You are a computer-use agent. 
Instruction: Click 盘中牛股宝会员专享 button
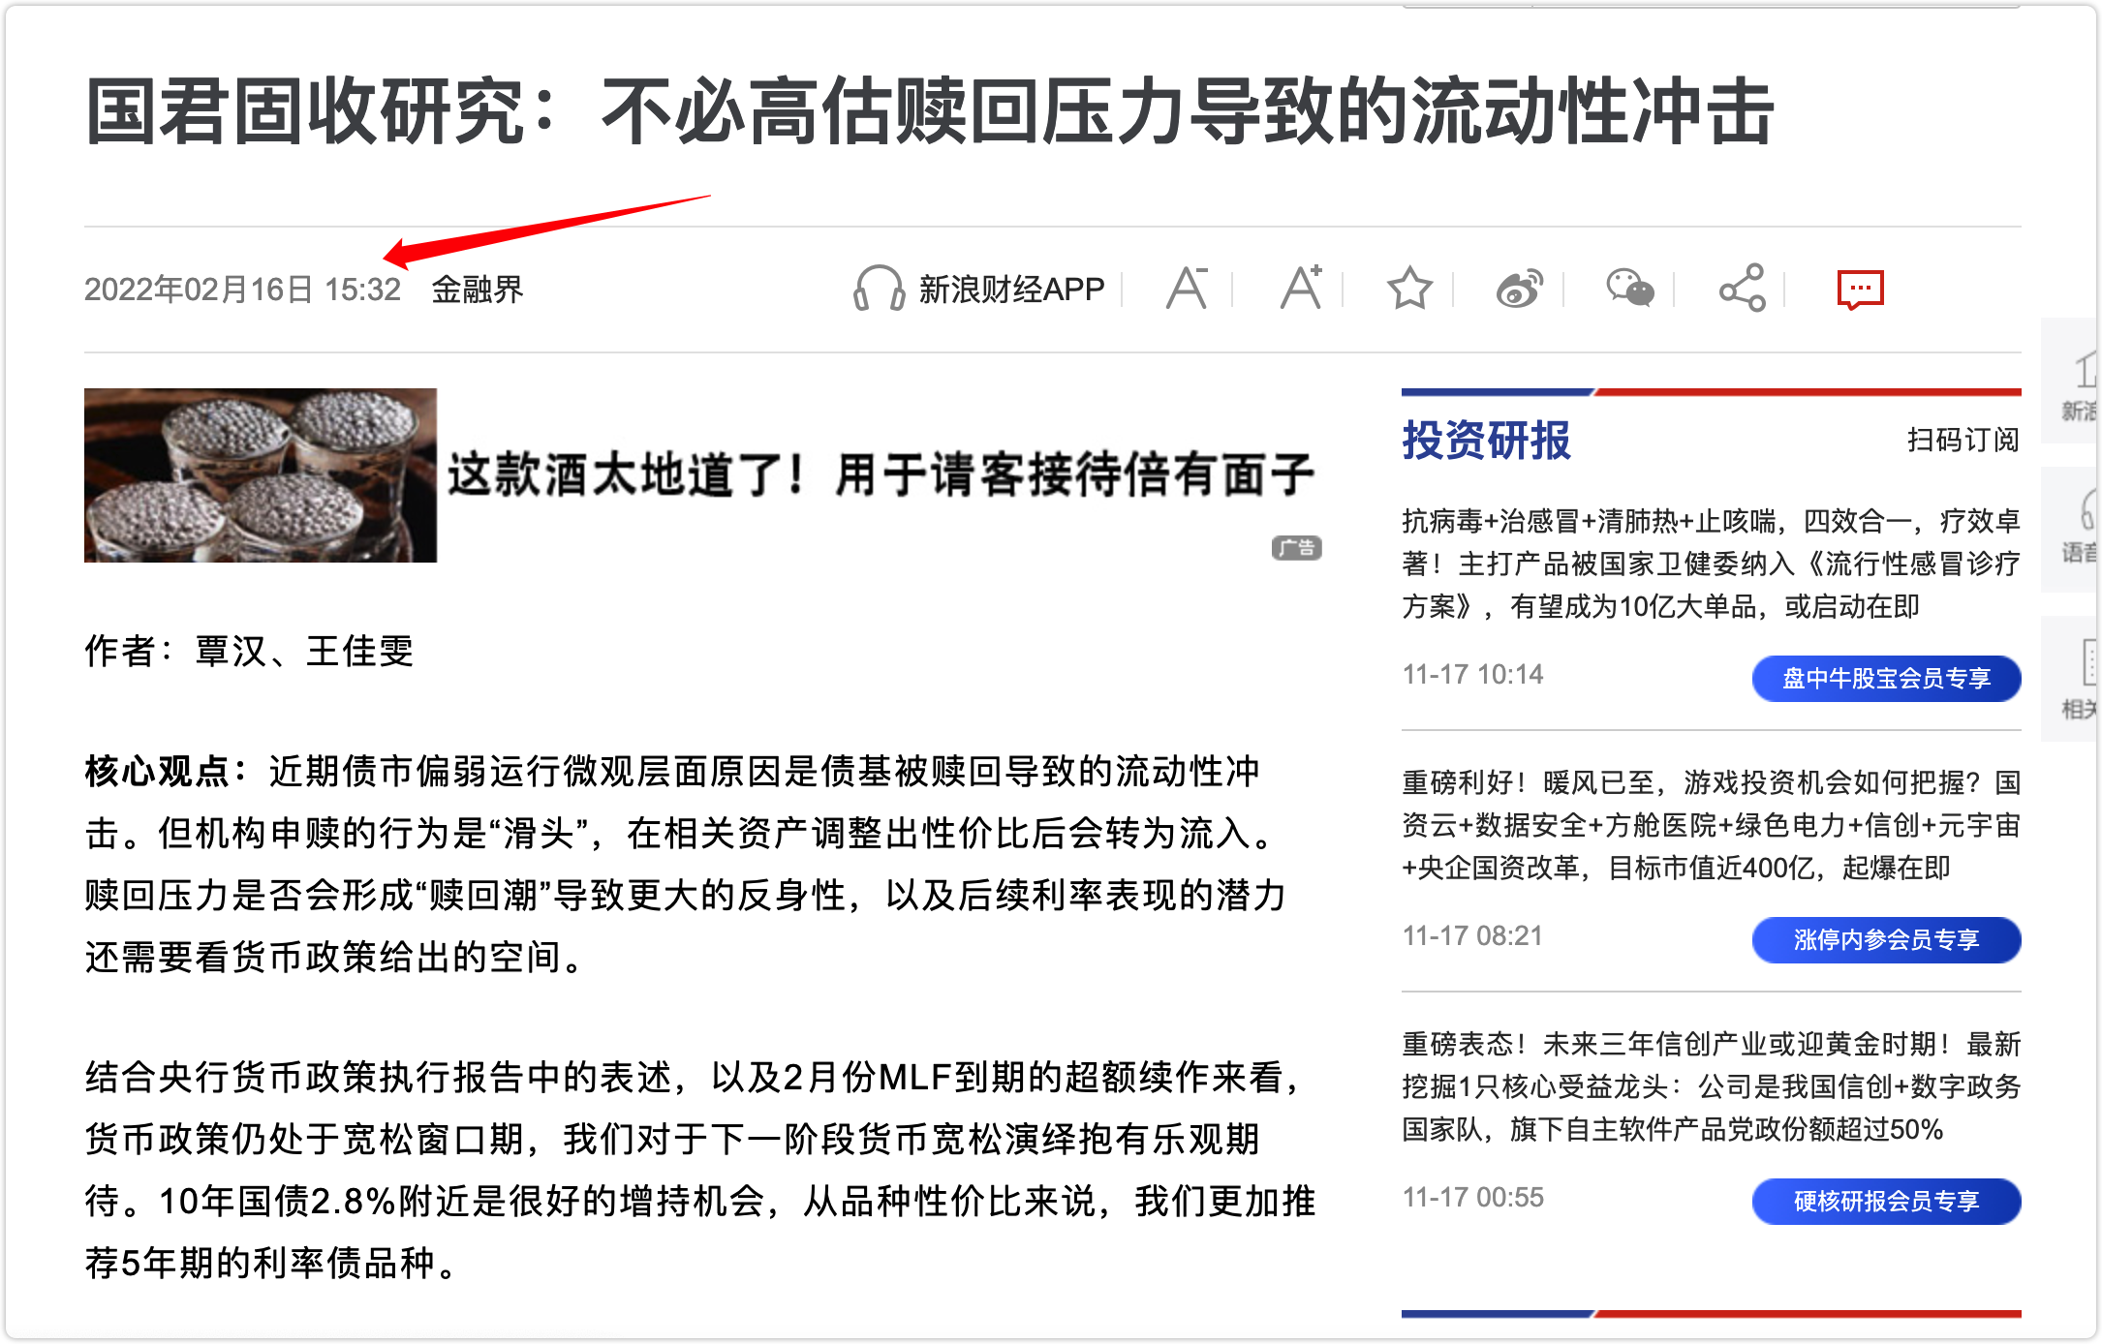(x=1886, y=678)
